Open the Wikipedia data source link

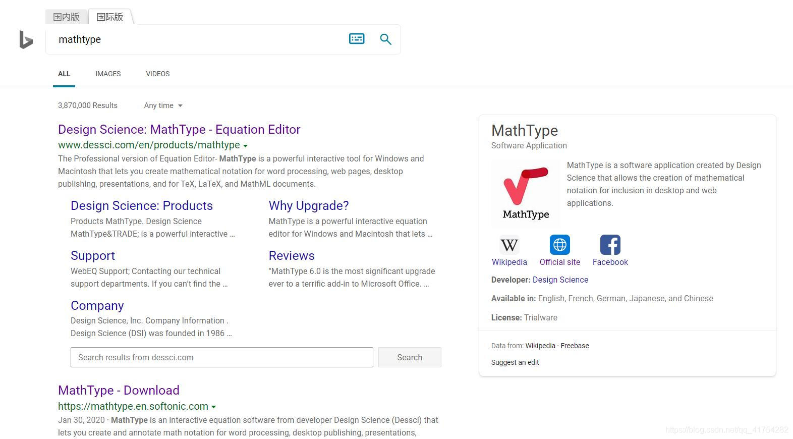pos(540,346)
